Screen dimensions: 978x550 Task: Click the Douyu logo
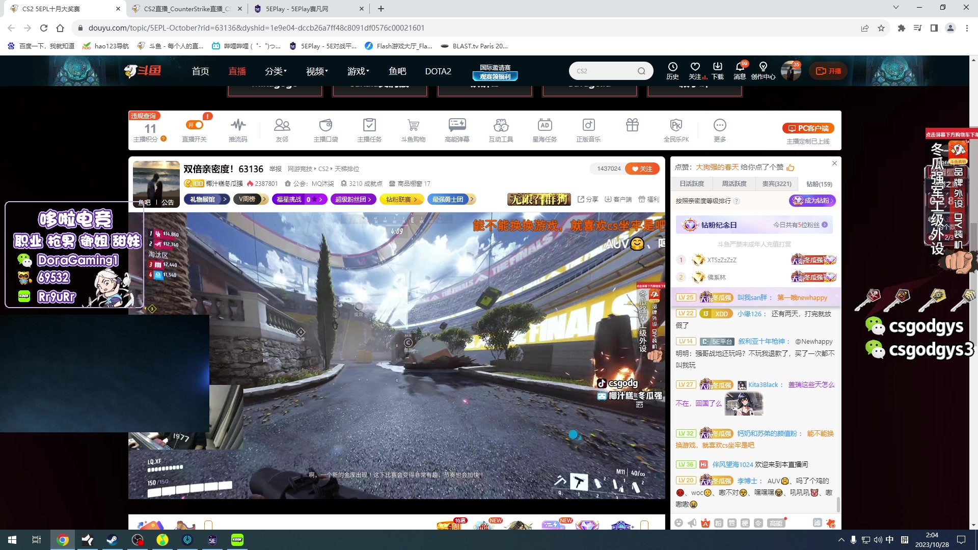143,71
